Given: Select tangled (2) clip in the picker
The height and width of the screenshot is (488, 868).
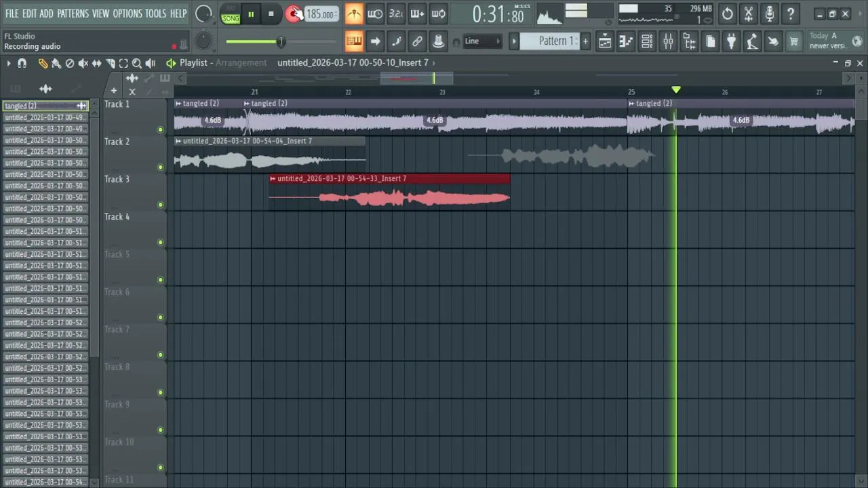Looking at the screenshot, I should (x=45, y=106).
